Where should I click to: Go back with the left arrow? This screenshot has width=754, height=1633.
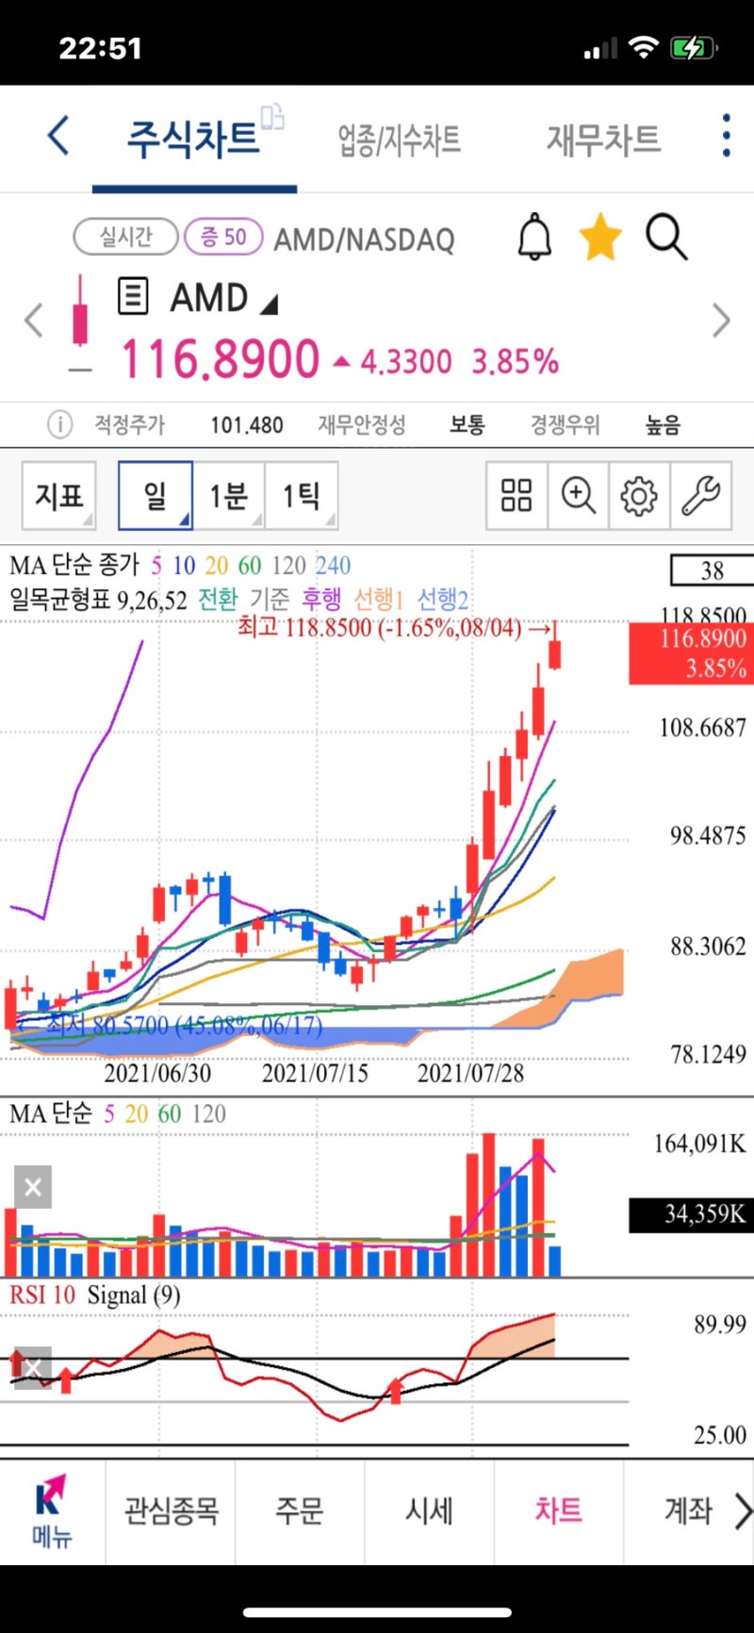coord(58,136)
